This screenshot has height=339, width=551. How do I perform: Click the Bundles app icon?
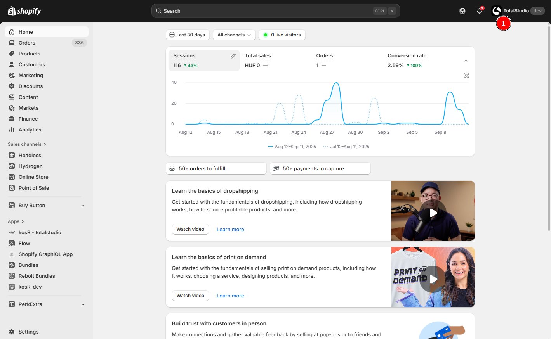click(x=12, y=265)
